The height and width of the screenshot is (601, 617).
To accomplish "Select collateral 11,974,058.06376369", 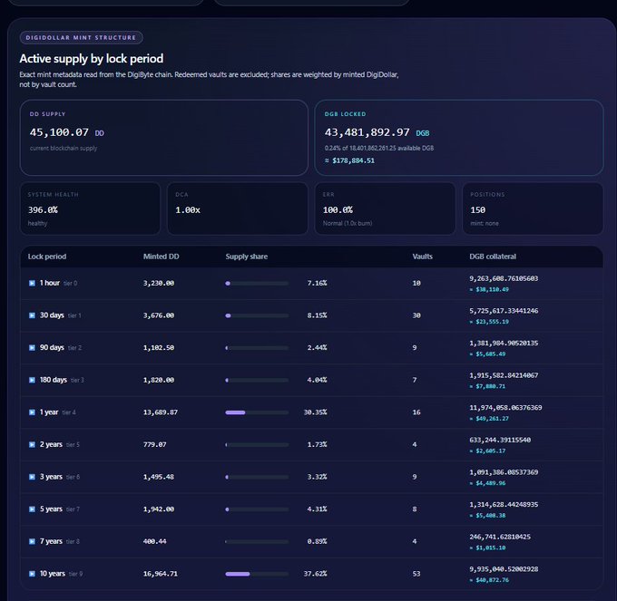I will coord(505,407).
